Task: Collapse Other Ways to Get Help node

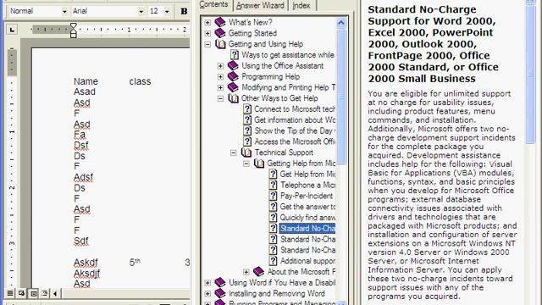Action: (x=220, y=98)
